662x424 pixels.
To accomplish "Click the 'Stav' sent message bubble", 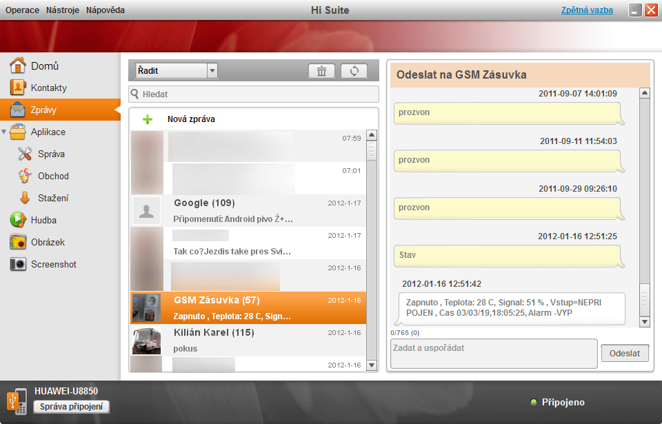I will (x=508, y=256).
